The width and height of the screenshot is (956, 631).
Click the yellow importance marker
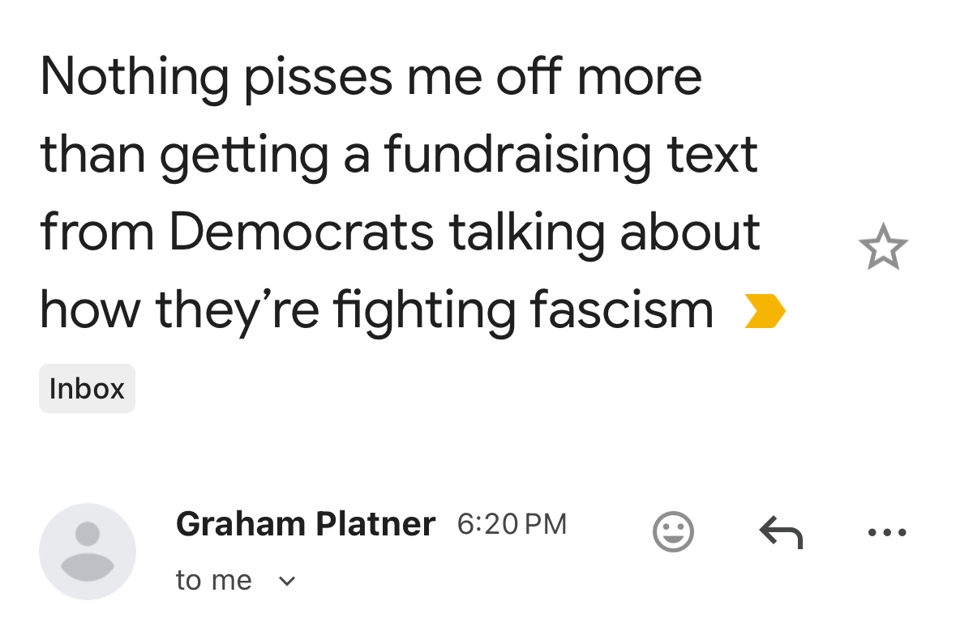tap(765, 312)
